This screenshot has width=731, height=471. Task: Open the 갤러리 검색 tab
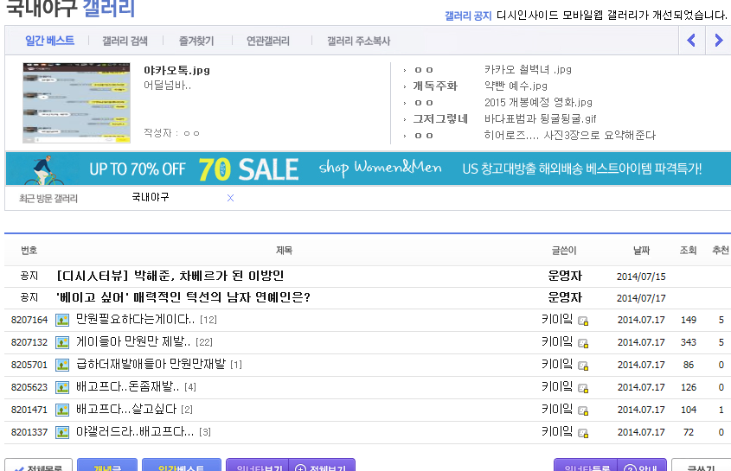(125, 41)
